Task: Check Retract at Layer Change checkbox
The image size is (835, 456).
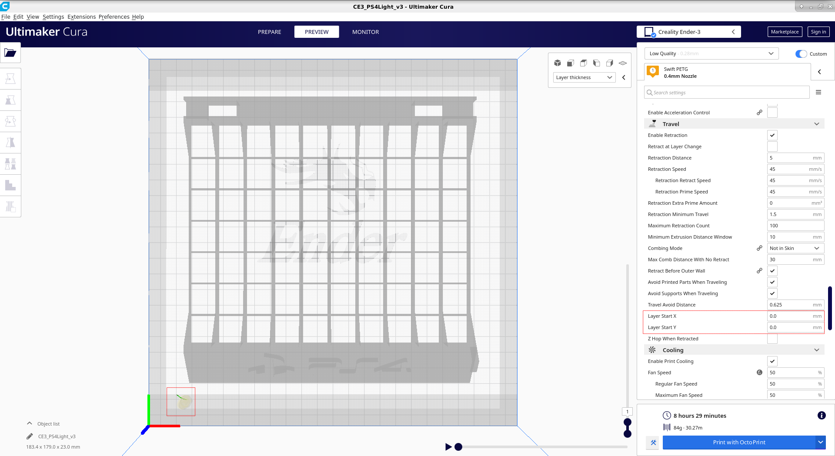Action: pos(772,146)
